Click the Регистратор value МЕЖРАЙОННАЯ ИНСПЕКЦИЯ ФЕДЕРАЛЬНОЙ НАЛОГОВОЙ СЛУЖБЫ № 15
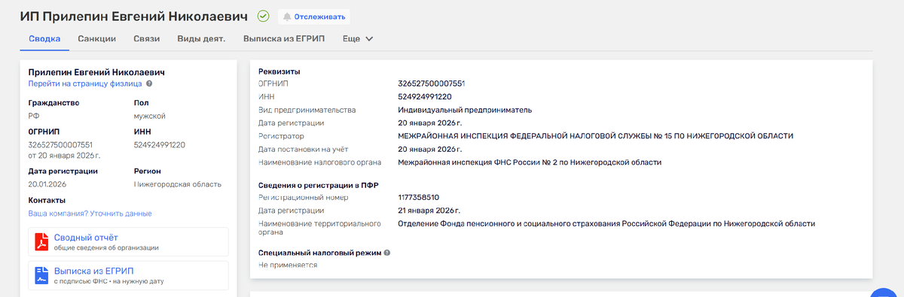904x297 pixels. (595, 135)
